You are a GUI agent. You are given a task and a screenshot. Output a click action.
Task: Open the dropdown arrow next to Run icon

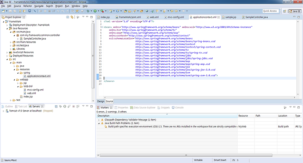click(x=98, y=11)
